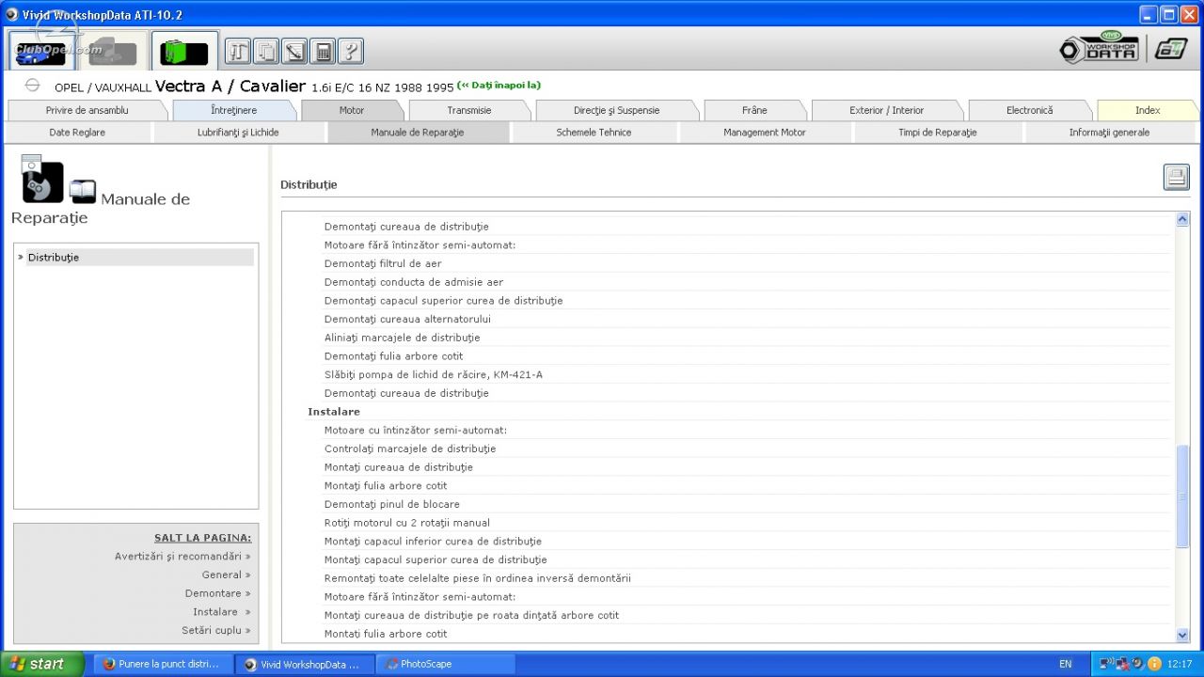Click the Firefox icon in the taskbar
The height and width of the screenshot is (677, 1204).
tap(109, 664)
